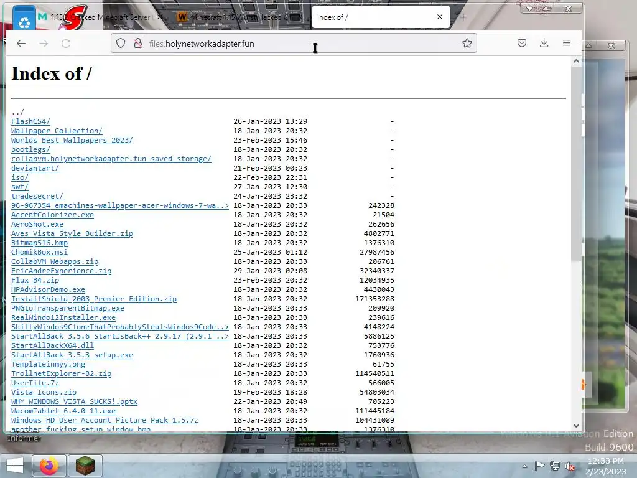Download PNGtoTransparentBitmap.exe
Viewport: 637px width, 478px height.
[67, 309]
